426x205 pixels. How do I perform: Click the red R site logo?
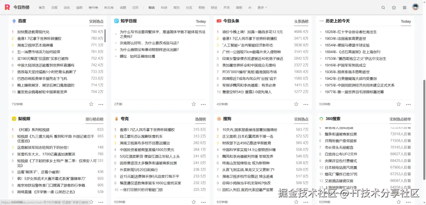tap(7, 7)
